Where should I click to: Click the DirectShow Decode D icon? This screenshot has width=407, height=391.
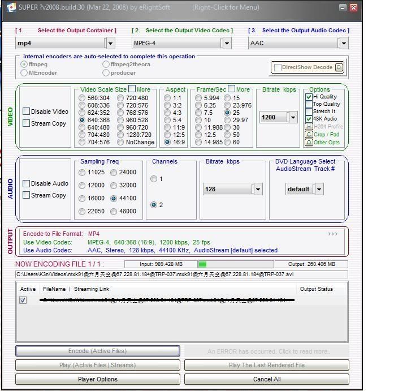pos(339,67)
